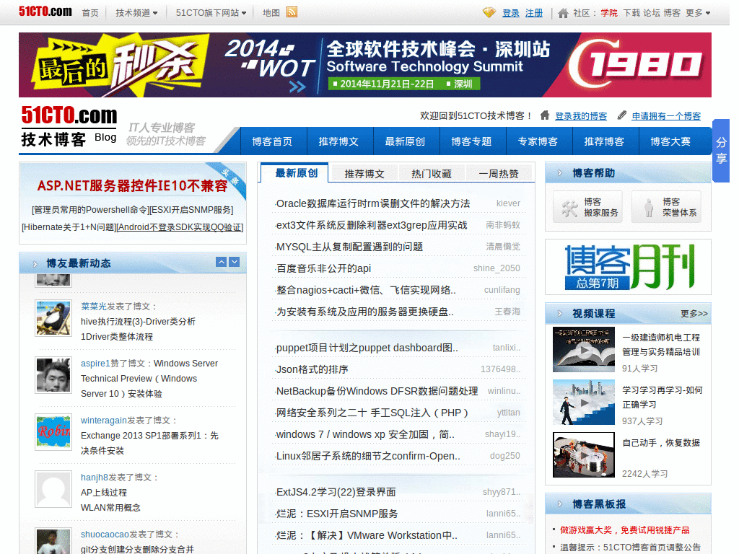Viewport: 739px width, 554px height.
Task: Open headline ASP.NET服务器控件IE10不兼容
Action: [133, 185]
